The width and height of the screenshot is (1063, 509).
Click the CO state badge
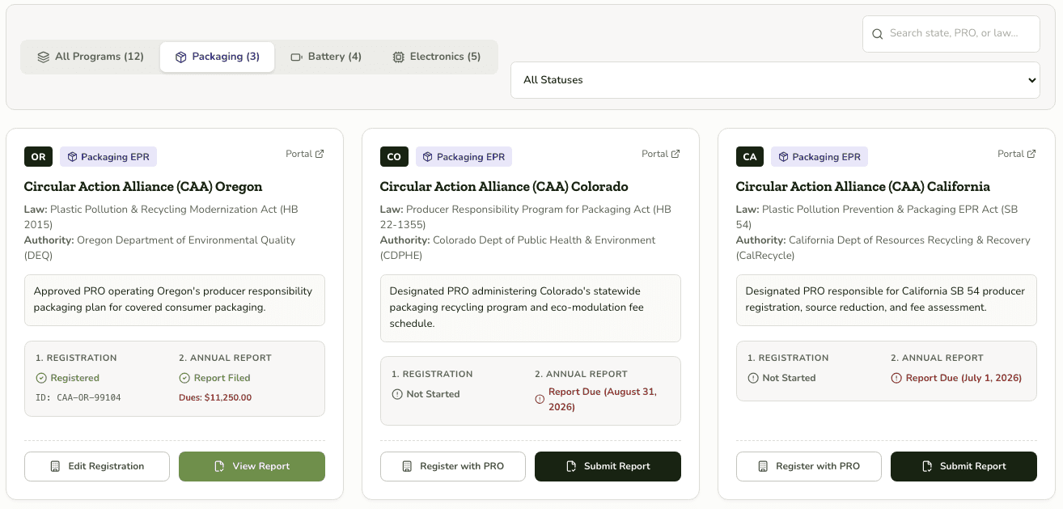394,157
